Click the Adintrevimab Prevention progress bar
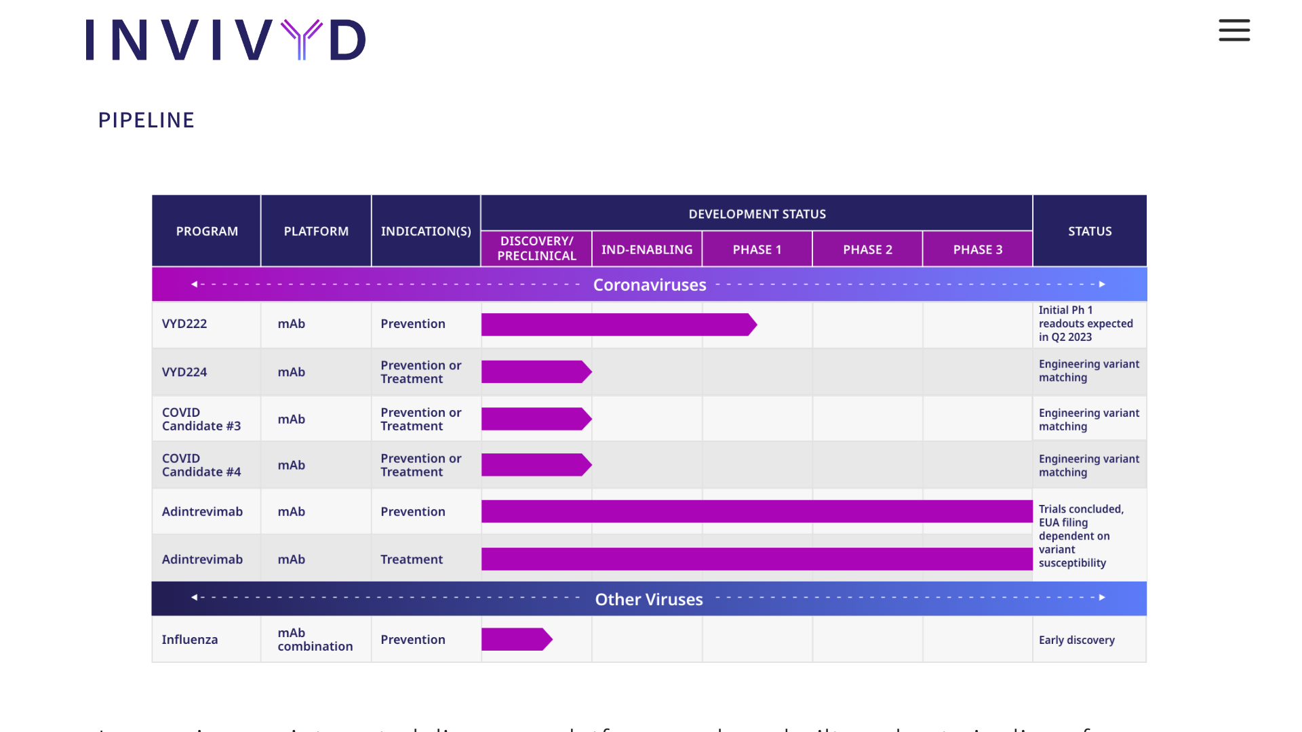1302x732 pixels. (756, 512)
